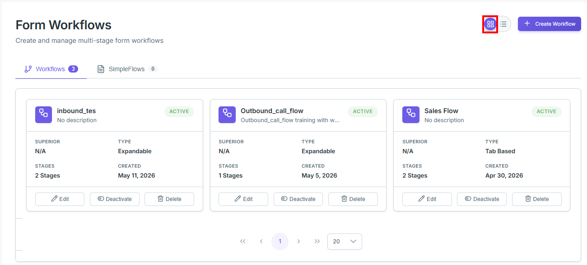Click the inbound_tes ACTIVE status badge
This screenshot has width=587, height=265.
point(179,112)
